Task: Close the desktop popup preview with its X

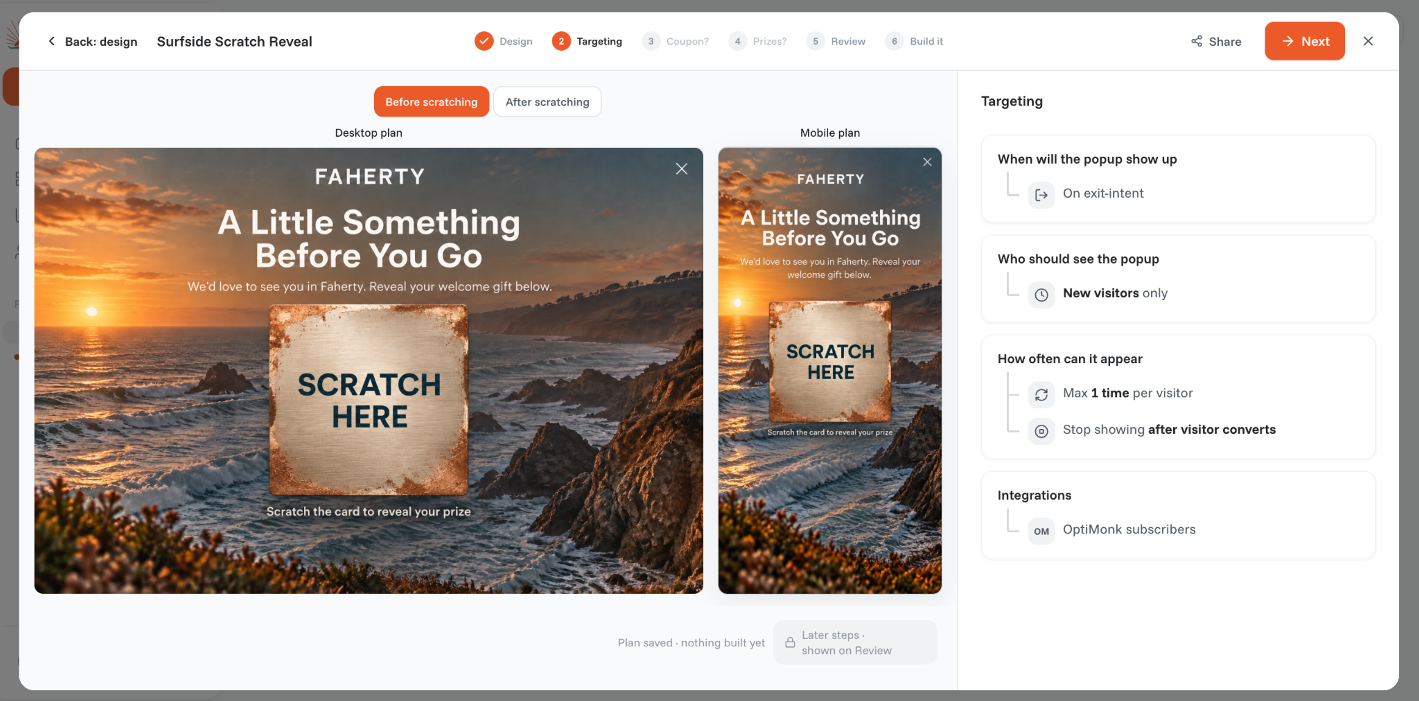Action: pos(681,168)
